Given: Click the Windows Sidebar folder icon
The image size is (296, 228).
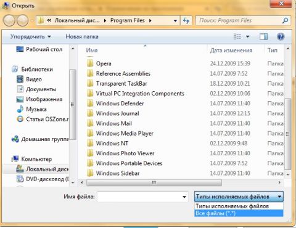Looking at the screenshot, I should (x=90, y=173).
